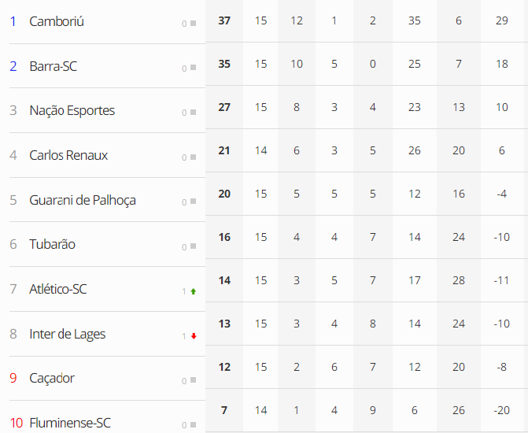Click the gray square icon beside Carlos Renaux
This screenshot has height=433, width=528.
(194, 157)
